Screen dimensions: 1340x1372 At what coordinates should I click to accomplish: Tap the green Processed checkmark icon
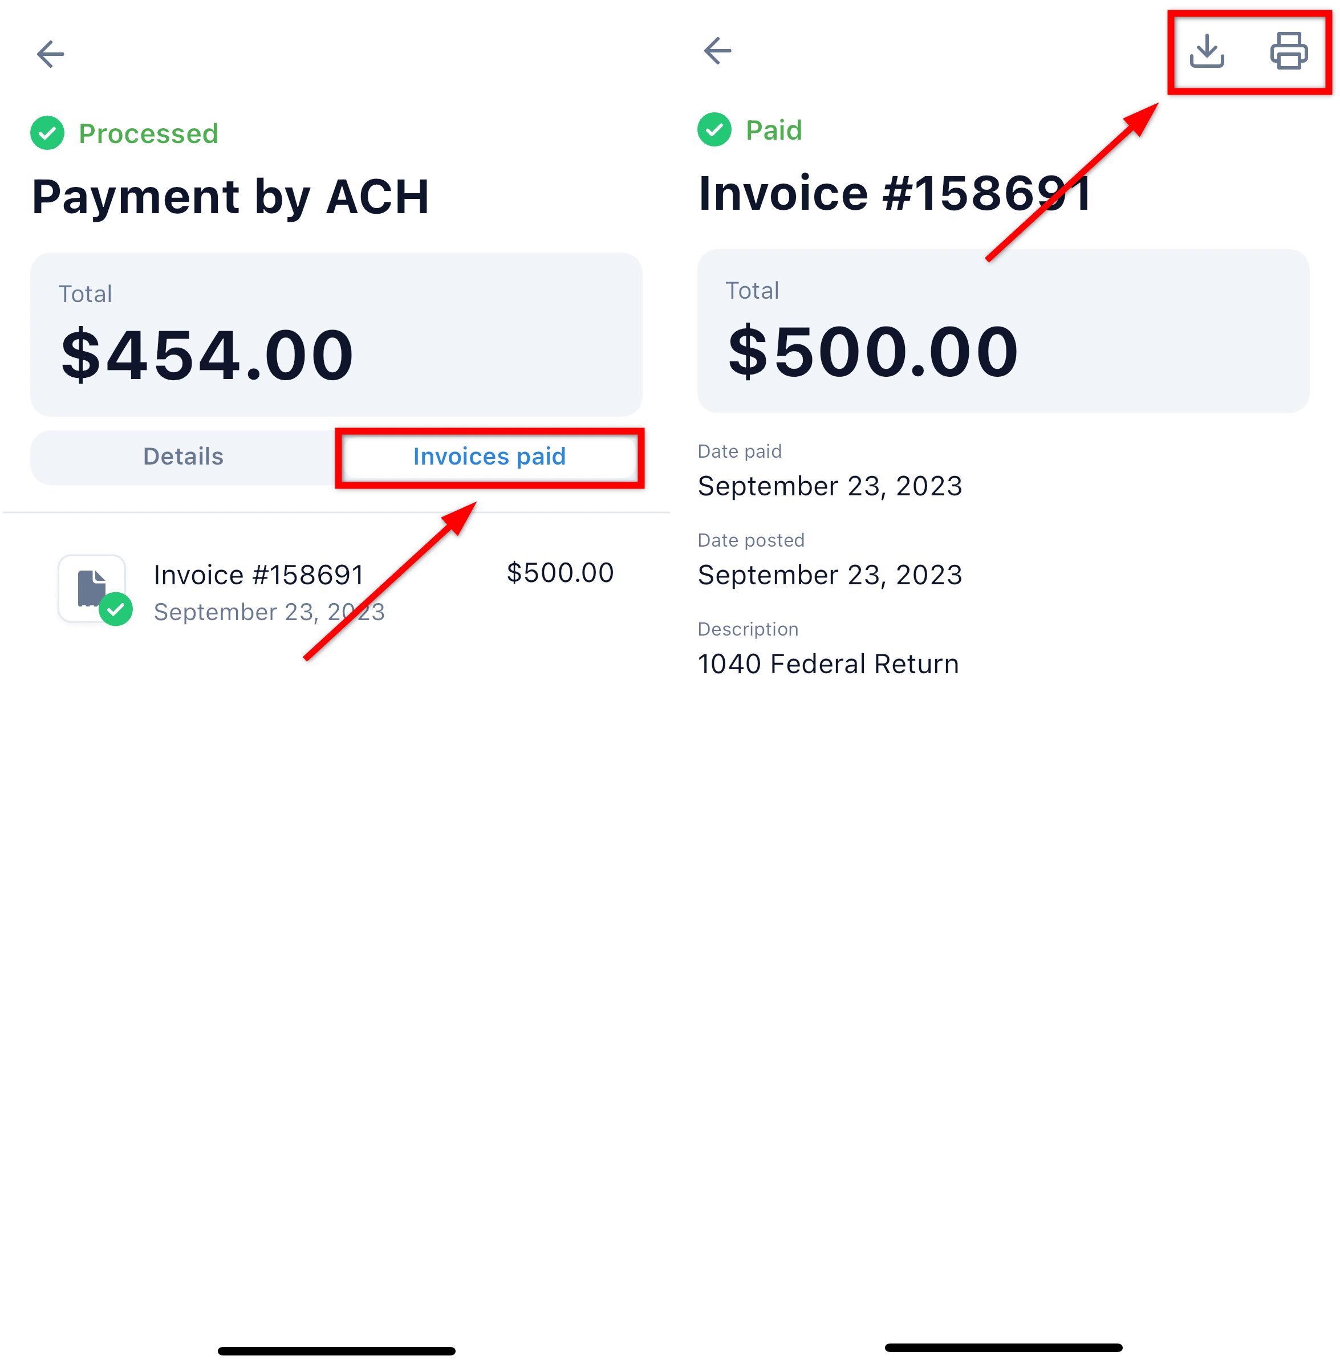pos(47,134)
